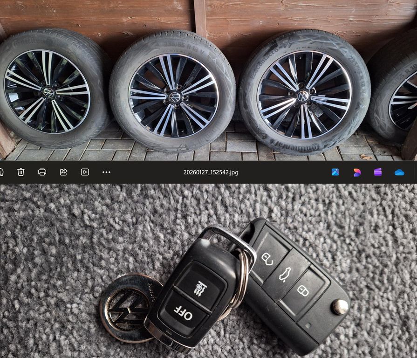This screenshot has width=417, height=358.
Task: Click the blue image edit icon
Action: point(335,172)
